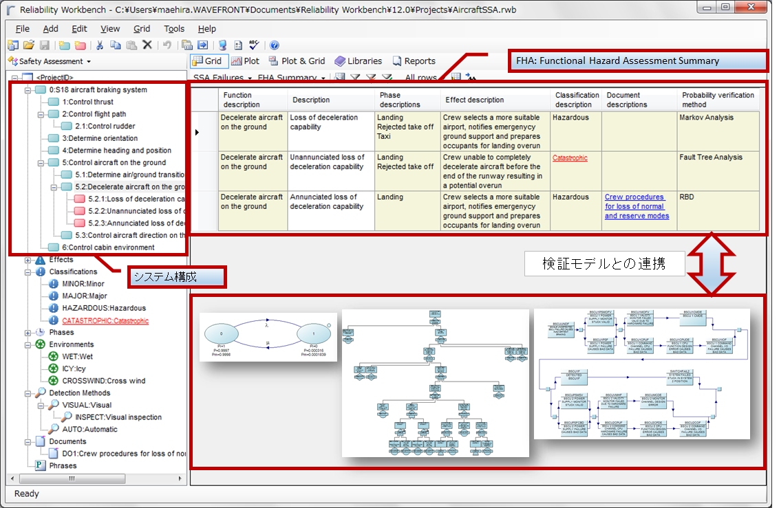Click the Classification description column header
The width and height of the screenshot is (779, 508).
pos(575,100)
